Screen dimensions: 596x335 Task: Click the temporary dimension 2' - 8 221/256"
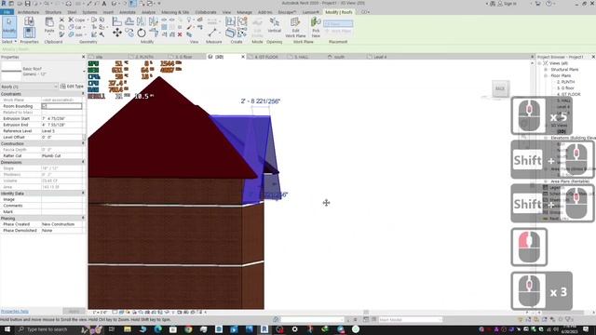(261, 101)
